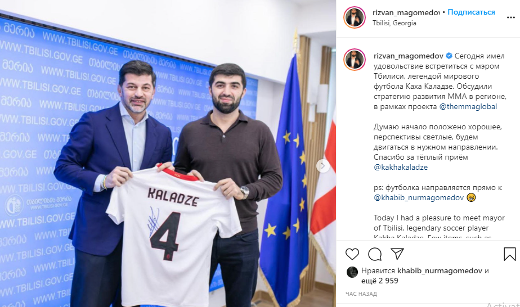This screenshot has height=307, width=520.
Task: Share post using the paper plane icon
Action: (397, 254)
